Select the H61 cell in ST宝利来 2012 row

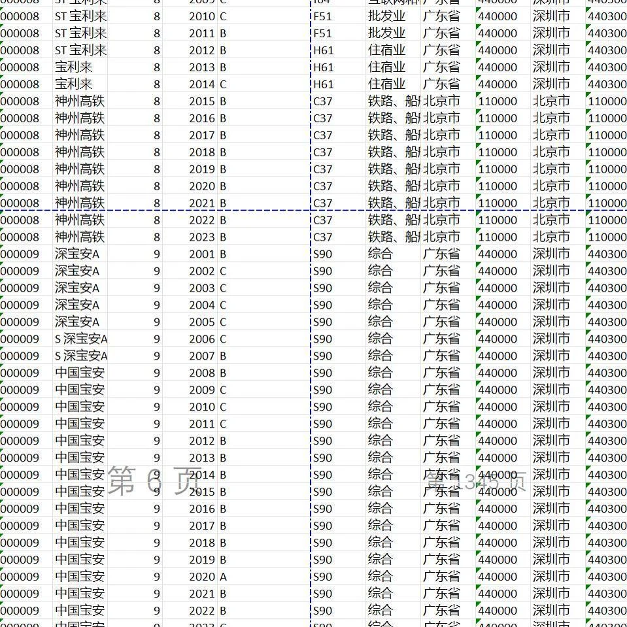(338, 50)
